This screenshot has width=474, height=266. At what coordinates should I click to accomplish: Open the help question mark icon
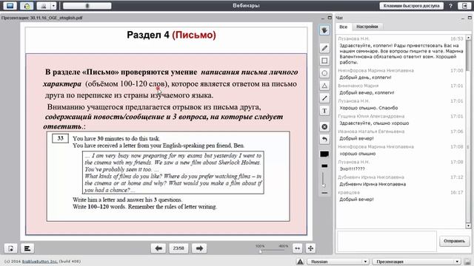(x=451, y=6)
